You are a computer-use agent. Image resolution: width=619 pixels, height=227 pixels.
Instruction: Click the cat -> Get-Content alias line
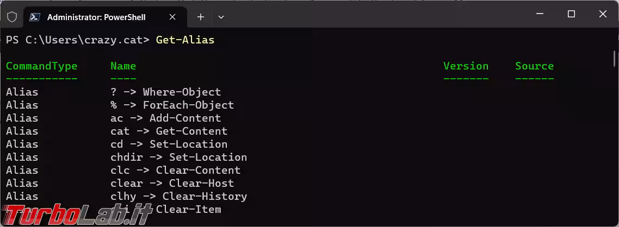click(x=169, y=131)
